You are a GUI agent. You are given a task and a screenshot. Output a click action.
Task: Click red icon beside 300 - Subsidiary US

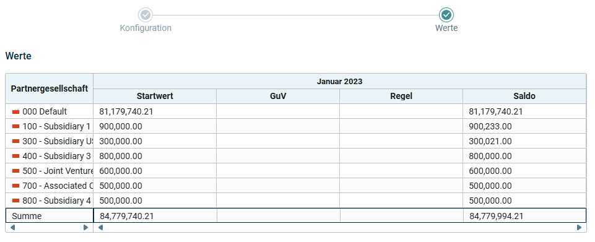point(15,141)
